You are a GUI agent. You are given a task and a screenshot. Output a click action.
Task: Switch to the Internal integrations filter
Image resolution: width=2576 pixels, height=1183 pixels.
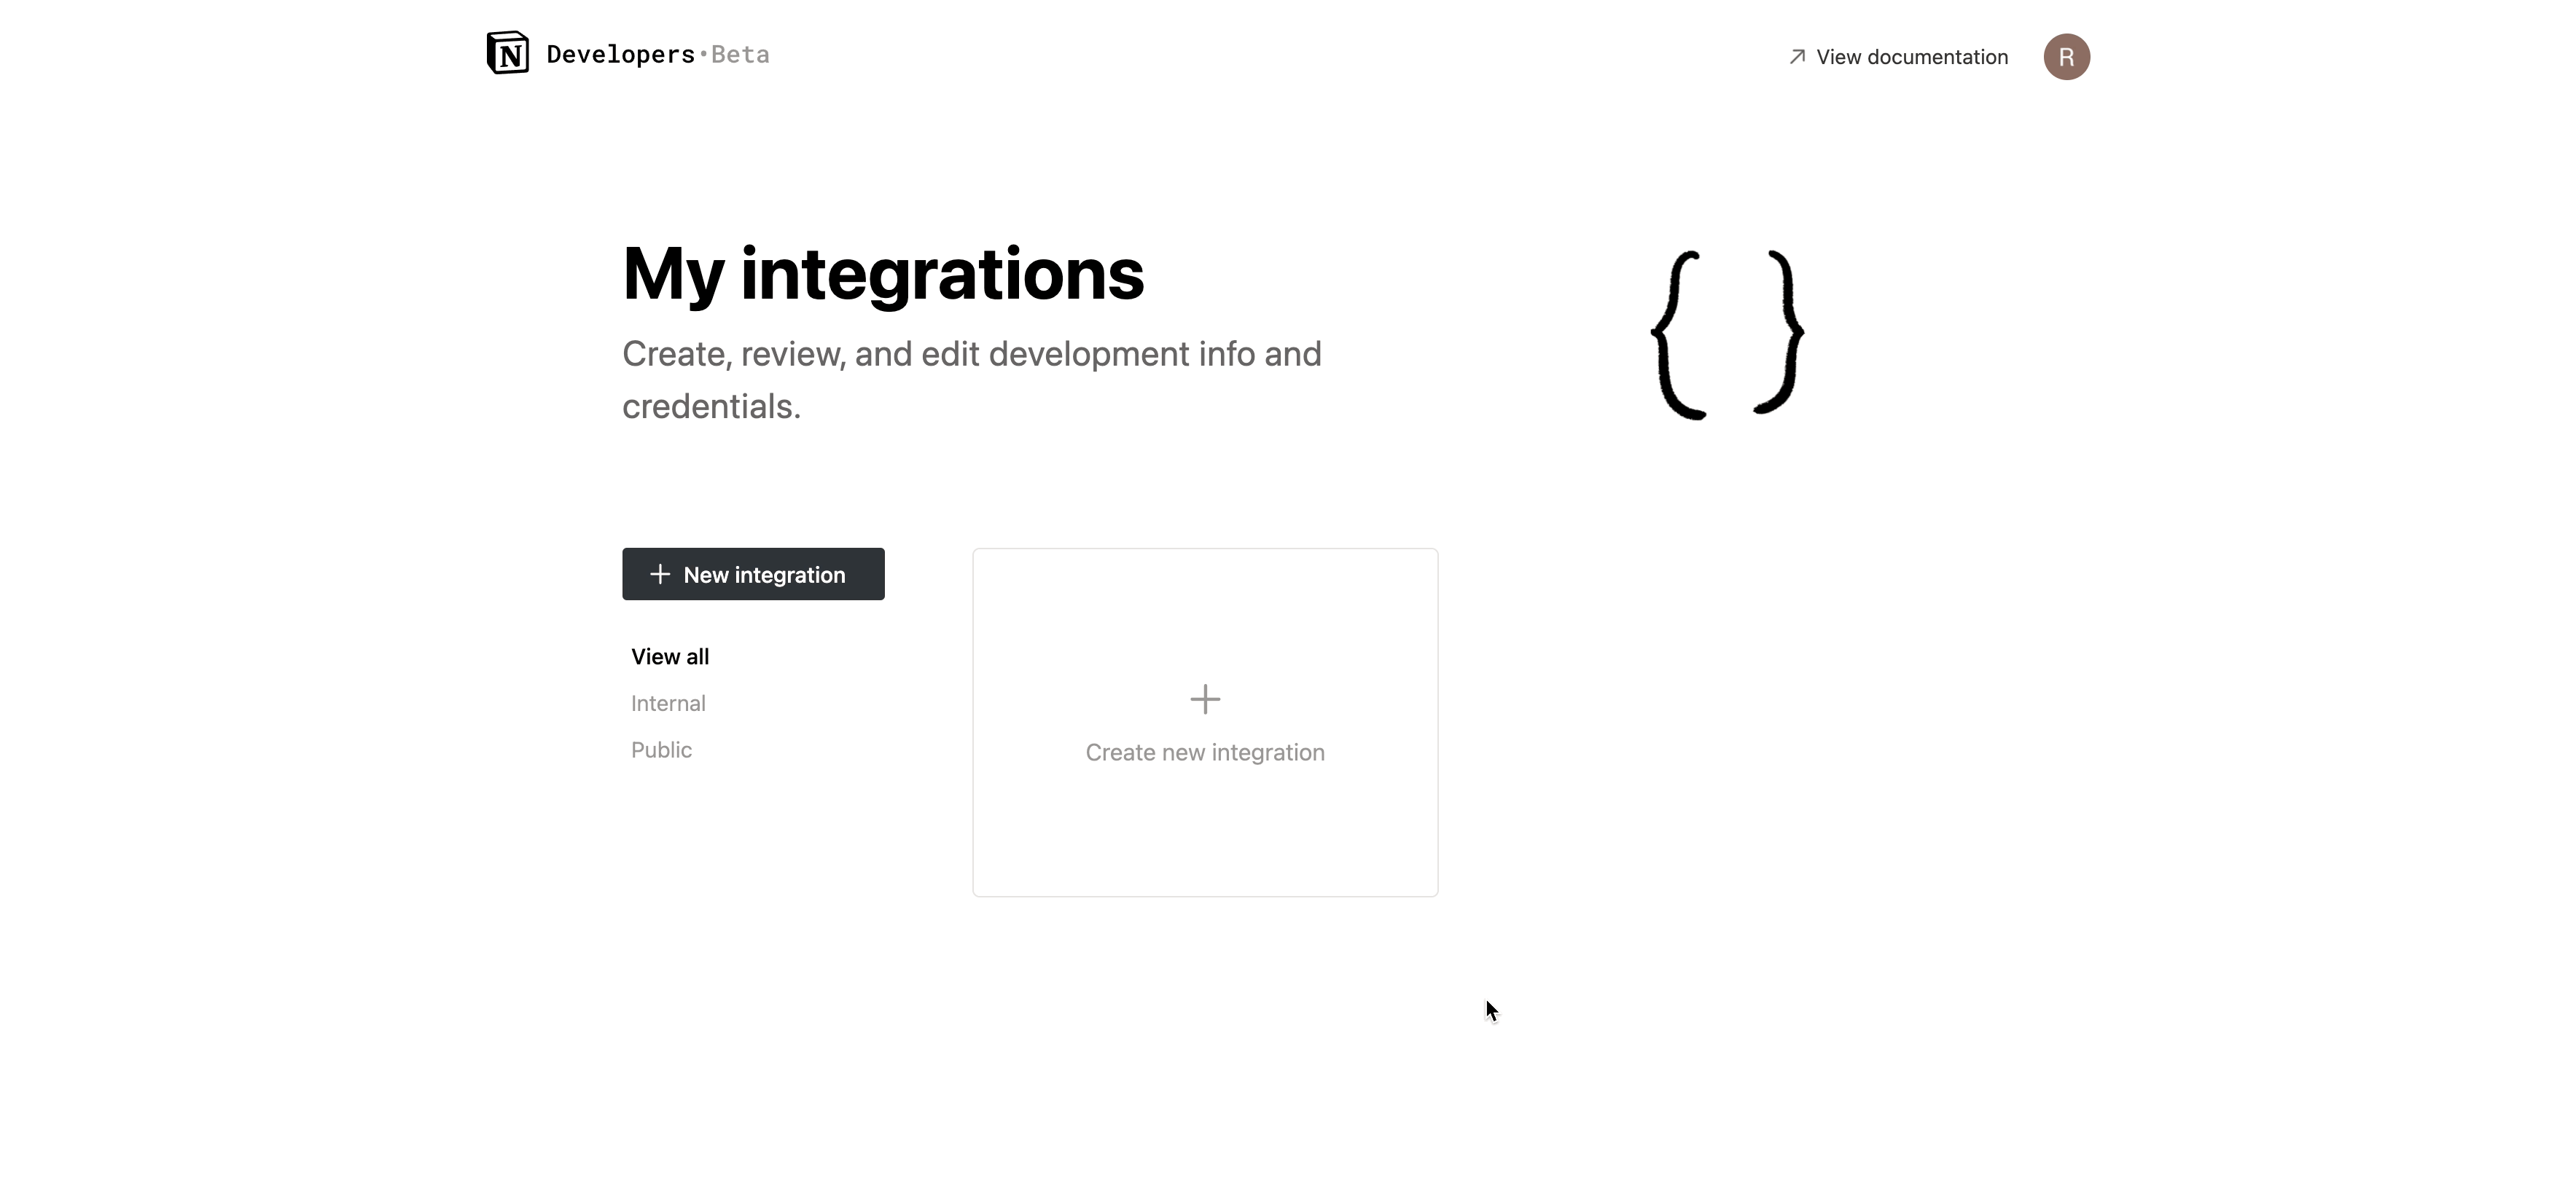(x=668, y=704)
